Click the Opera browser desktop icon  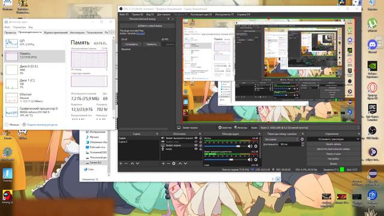point(372,91)
